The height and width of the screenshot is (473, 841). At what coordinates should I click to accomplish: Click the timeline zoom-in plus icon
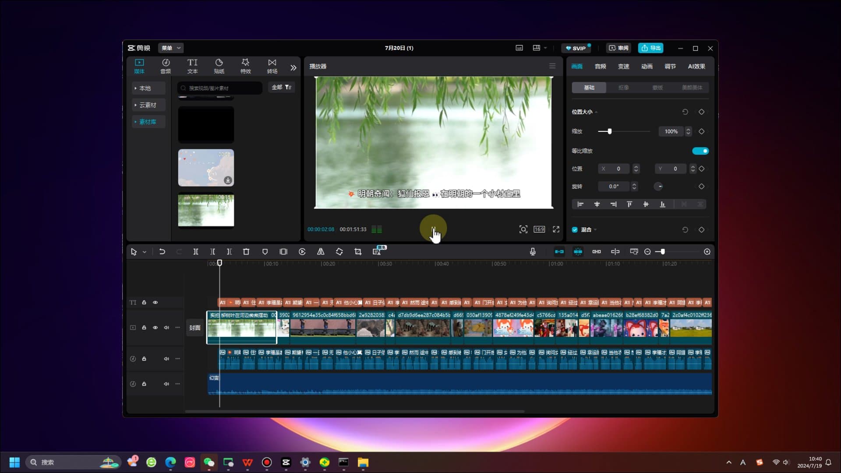click(707, 252)
